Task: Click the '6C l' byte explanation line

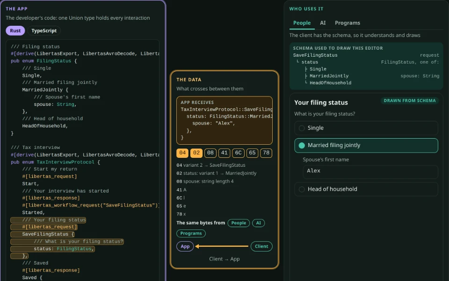Action: coord(181,198)
